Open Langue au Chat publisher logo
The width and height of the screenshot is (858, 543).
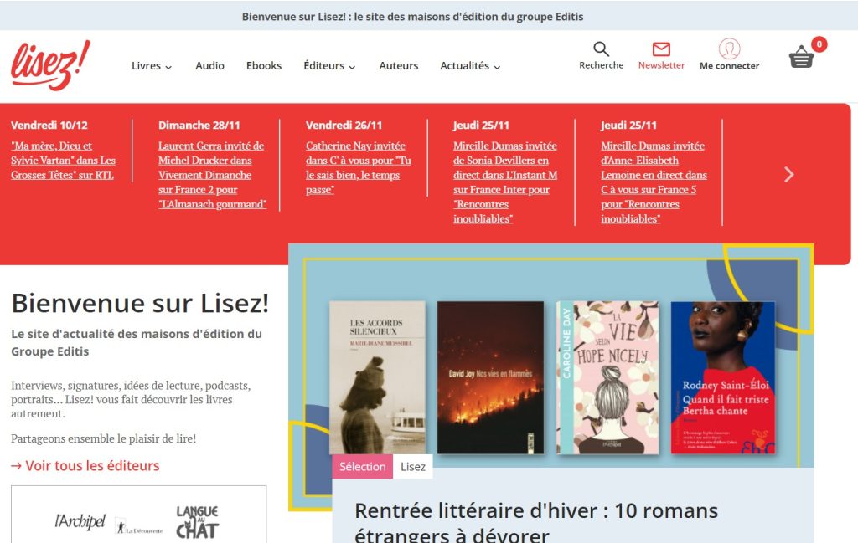(x=197, y=522)
